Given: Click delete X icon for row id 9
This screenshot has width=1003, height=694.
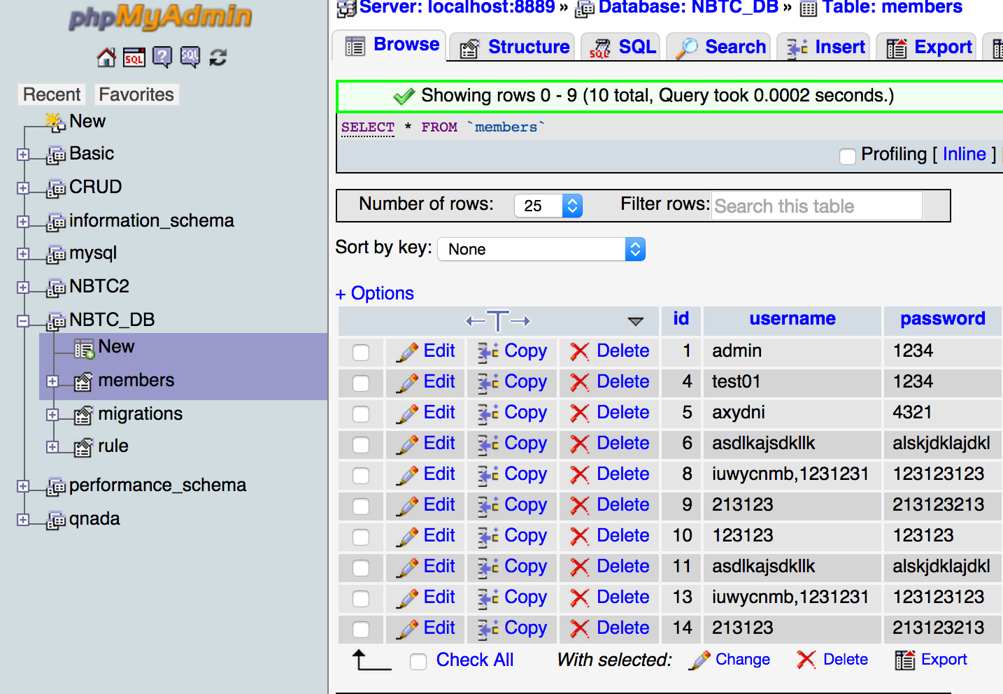Looking at the screenshot, I should click(579, 506).
